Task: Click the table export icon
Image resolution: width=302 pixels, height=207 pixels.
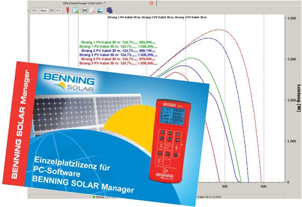Action: pyautogui.click(x=75, y=11)
